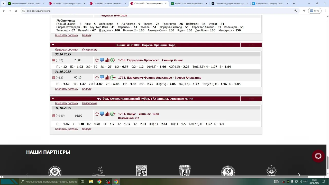Switch to someoneishere2 Stream tab
Viewport: 329px width, 185px height.
(26, 4)
